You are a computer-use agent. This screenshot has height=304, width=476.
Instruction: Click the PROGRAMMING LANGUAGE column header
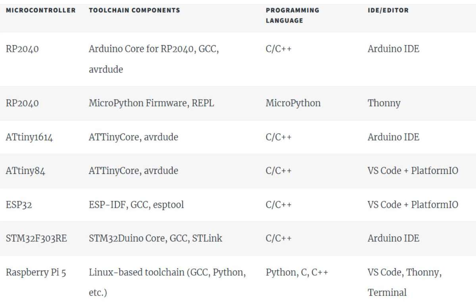(292, 15)
